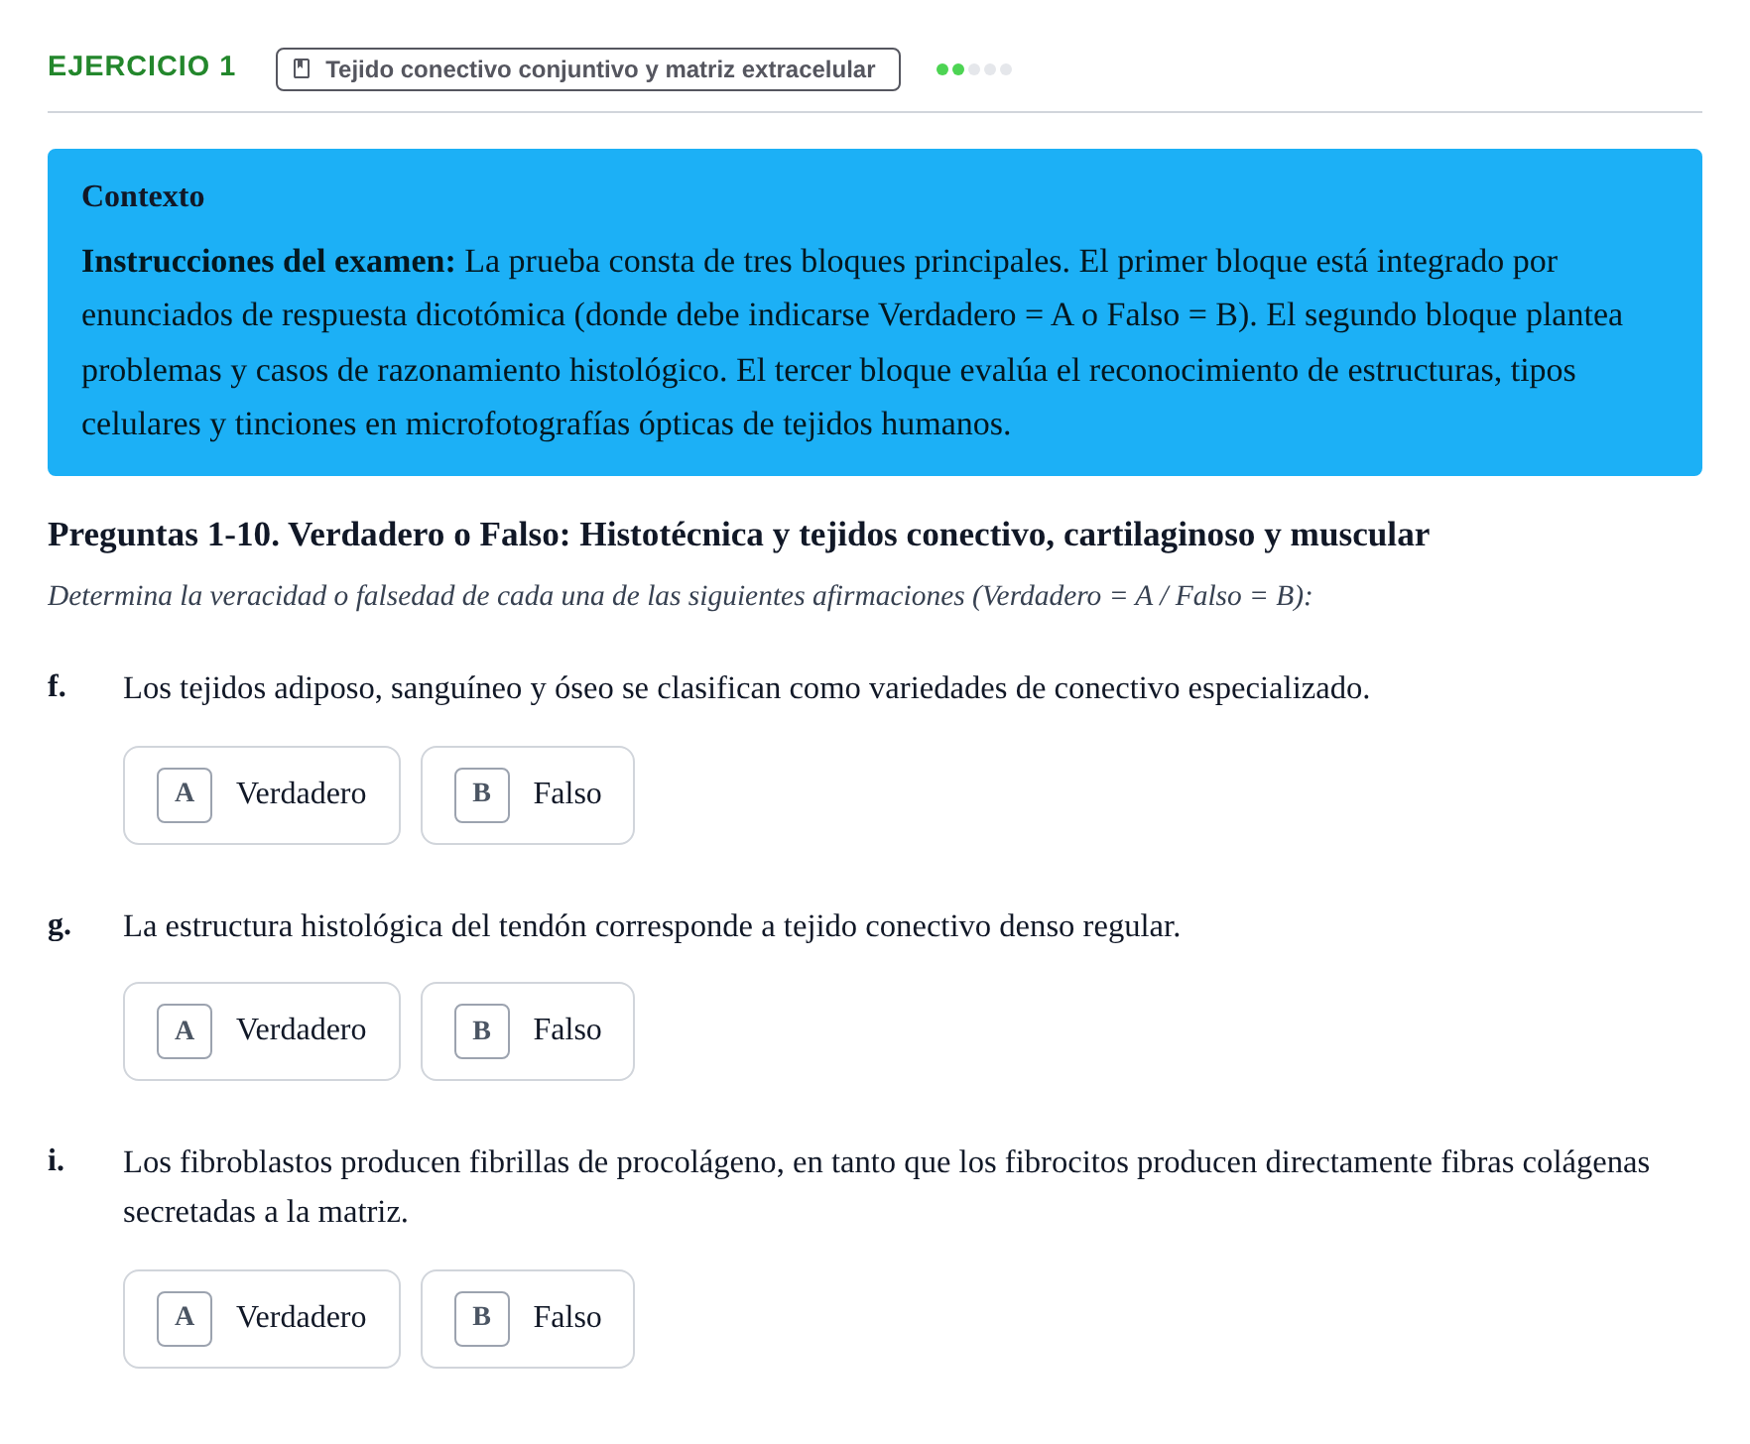Click the difficulty dots indicator
The height and width of the screenshot is (1444, 1750).
974,69
